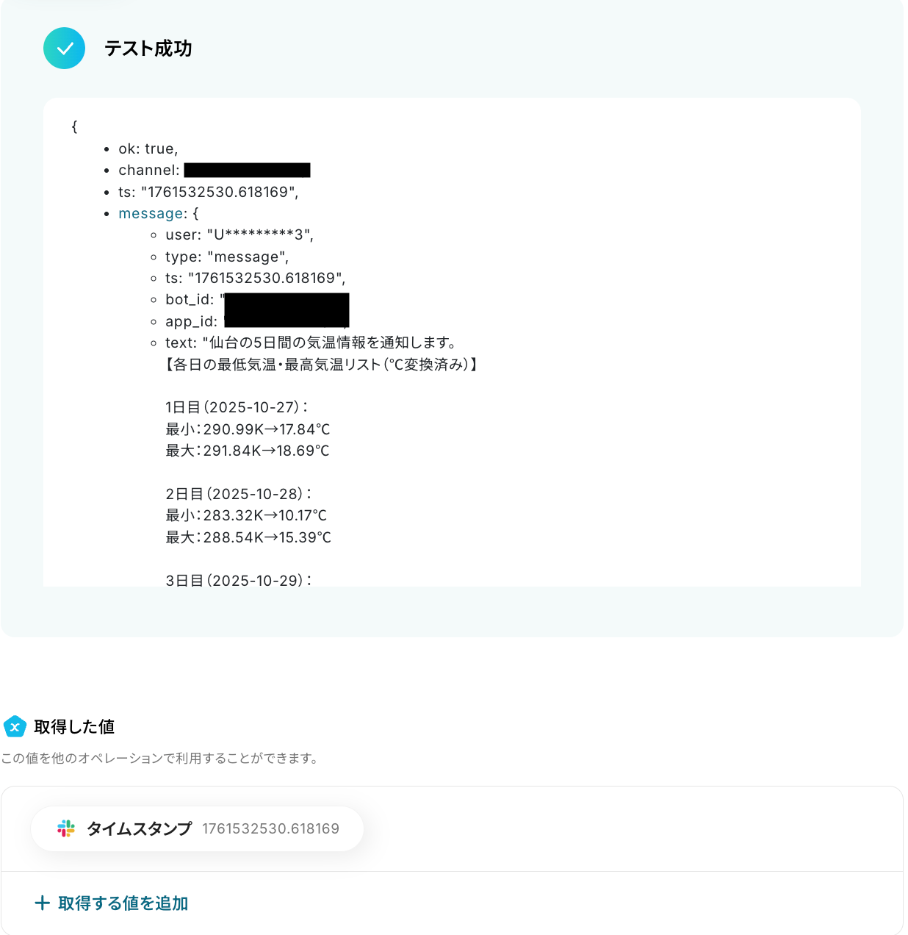Click the 1日目 (2025-10-27) forecast line
The image size is (908, 935).
coord(237,407)
